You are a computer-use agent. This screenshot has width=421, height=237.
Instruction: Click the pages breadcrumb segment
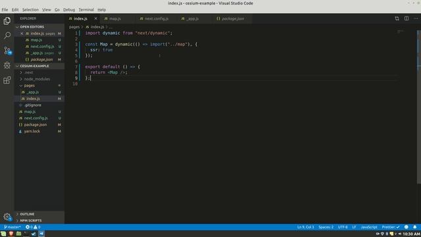coord(74,27)
